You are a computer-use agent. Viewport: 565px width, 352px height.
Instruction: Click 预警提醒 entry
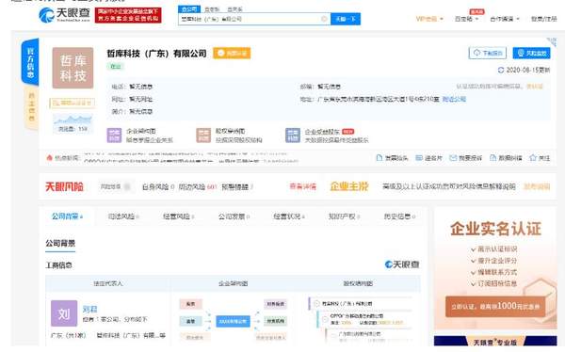point(237,186)
